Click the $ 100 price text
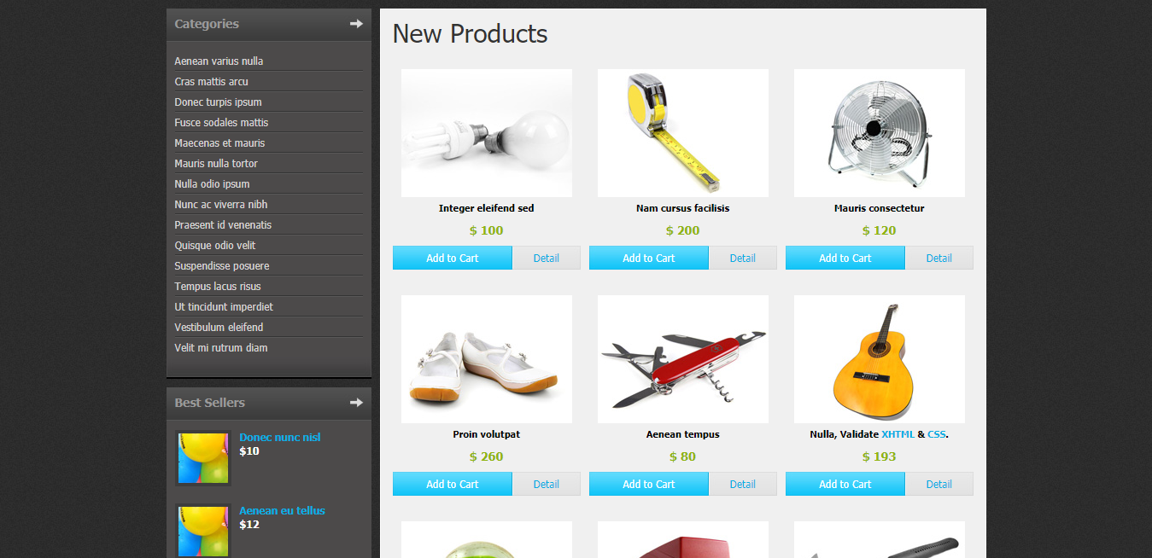 487,230
